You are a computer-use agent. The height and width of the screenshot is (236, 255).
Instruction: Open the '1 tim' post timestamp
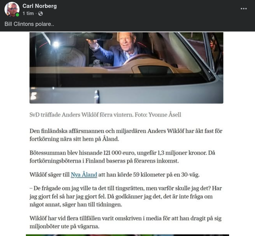point(28,14)
